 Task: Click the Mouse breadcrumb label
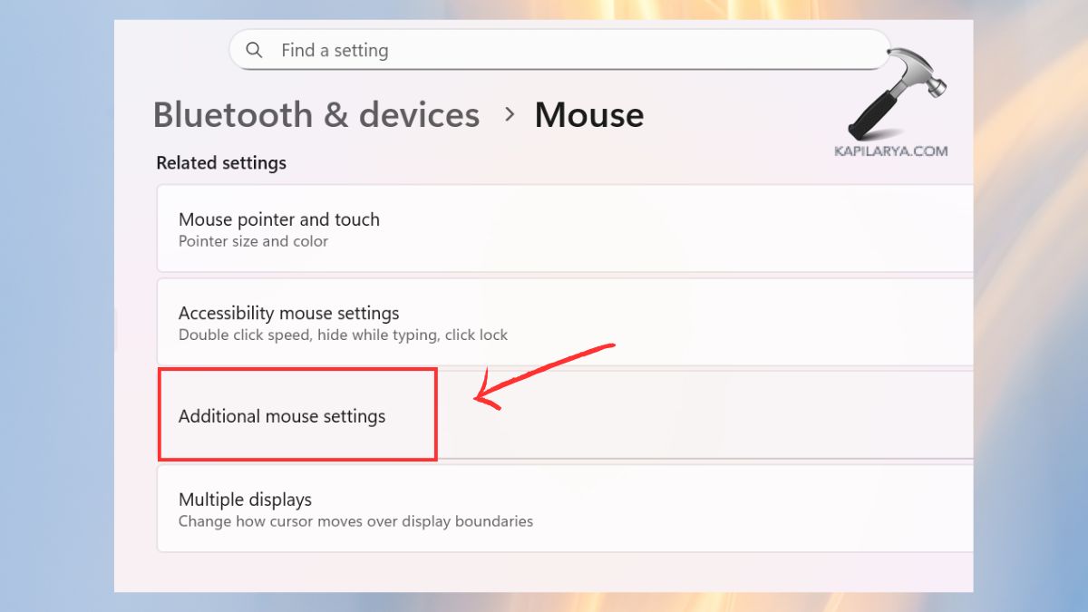588,114
